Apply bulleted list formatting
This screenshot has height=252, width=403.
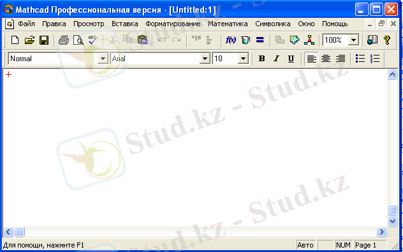click(x=360, y=59)
